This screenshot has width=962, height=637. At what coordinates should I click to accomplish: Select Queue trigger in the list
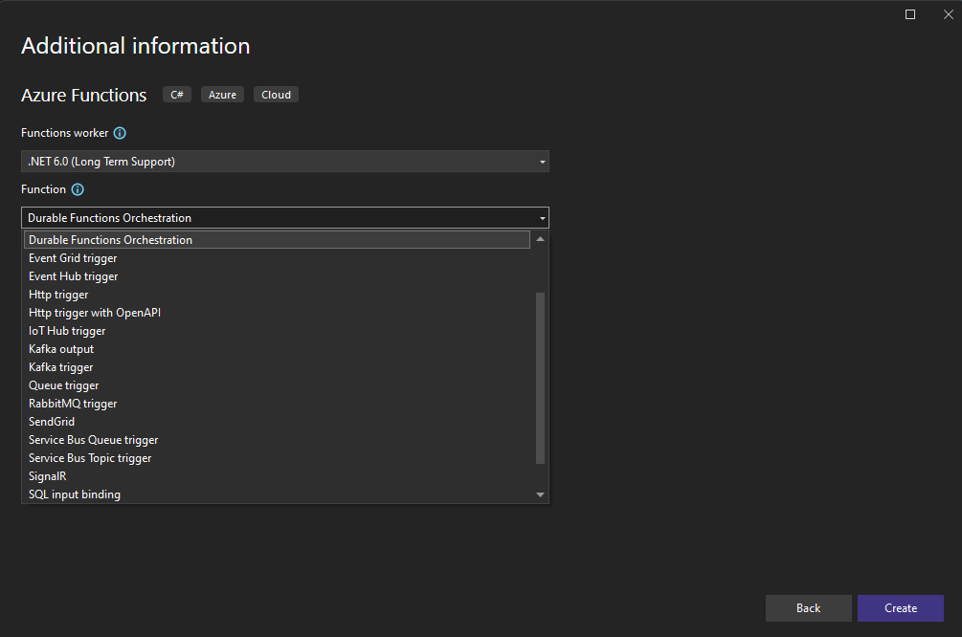point(64,385)
